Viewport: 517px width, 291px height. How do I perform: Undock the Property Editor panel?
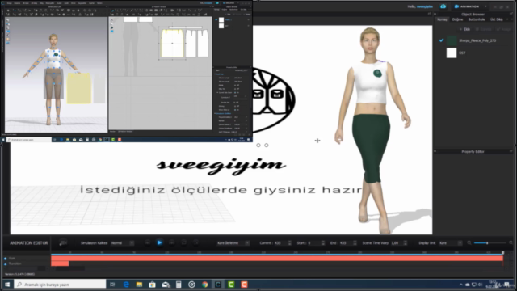point(511,151)
